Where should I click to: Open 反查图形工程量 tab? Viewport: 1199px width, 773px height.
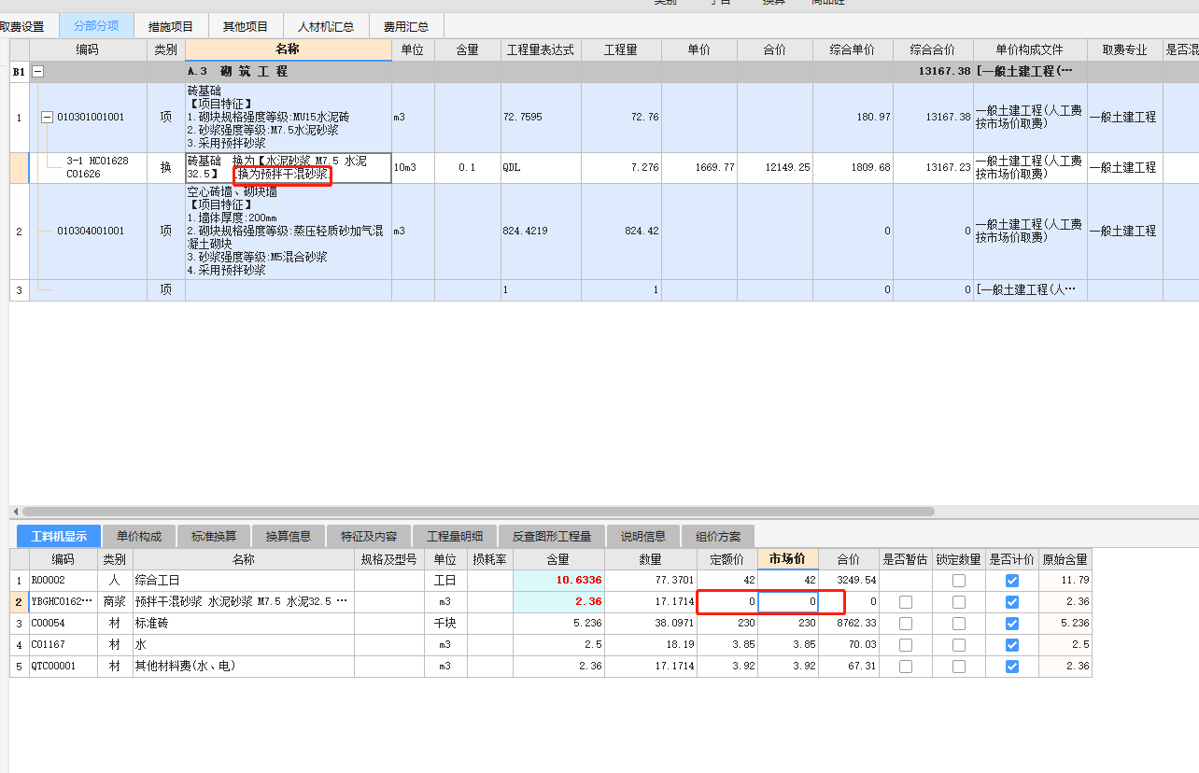(x=552, y=536)
